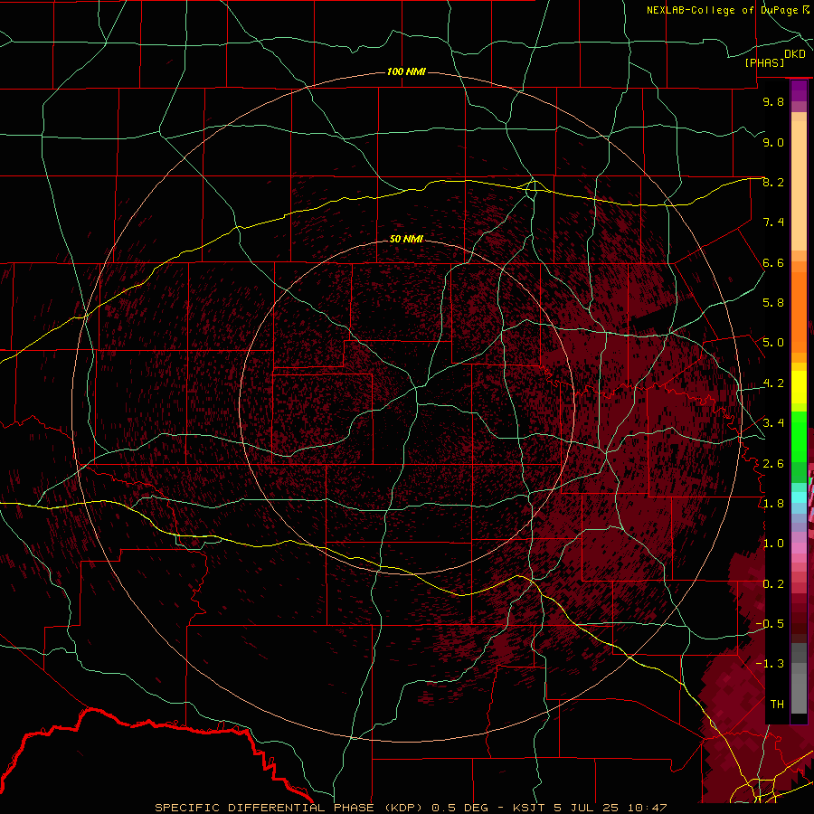Select the 5.0 scale value
The height and width of the screenshot is (814, 814).
[x=773, y=343]
